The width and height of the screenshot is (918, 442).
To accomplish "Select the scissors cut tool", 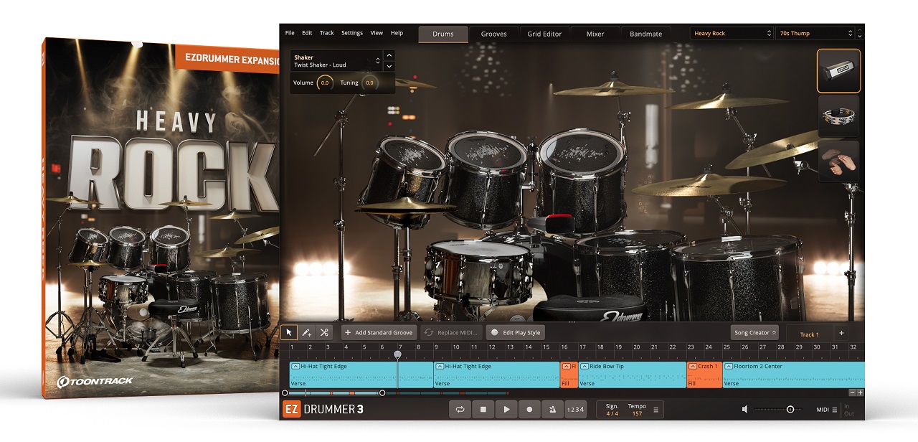I will (x=324, y=332).
